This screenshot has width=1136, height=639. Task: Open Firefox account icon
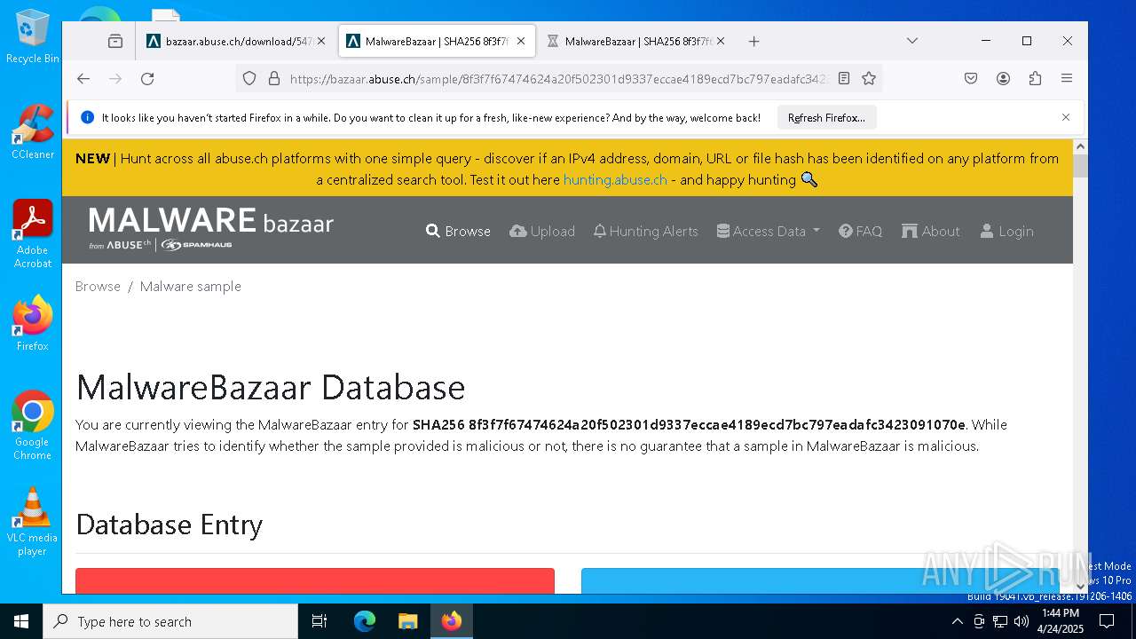pos(1003,78)
